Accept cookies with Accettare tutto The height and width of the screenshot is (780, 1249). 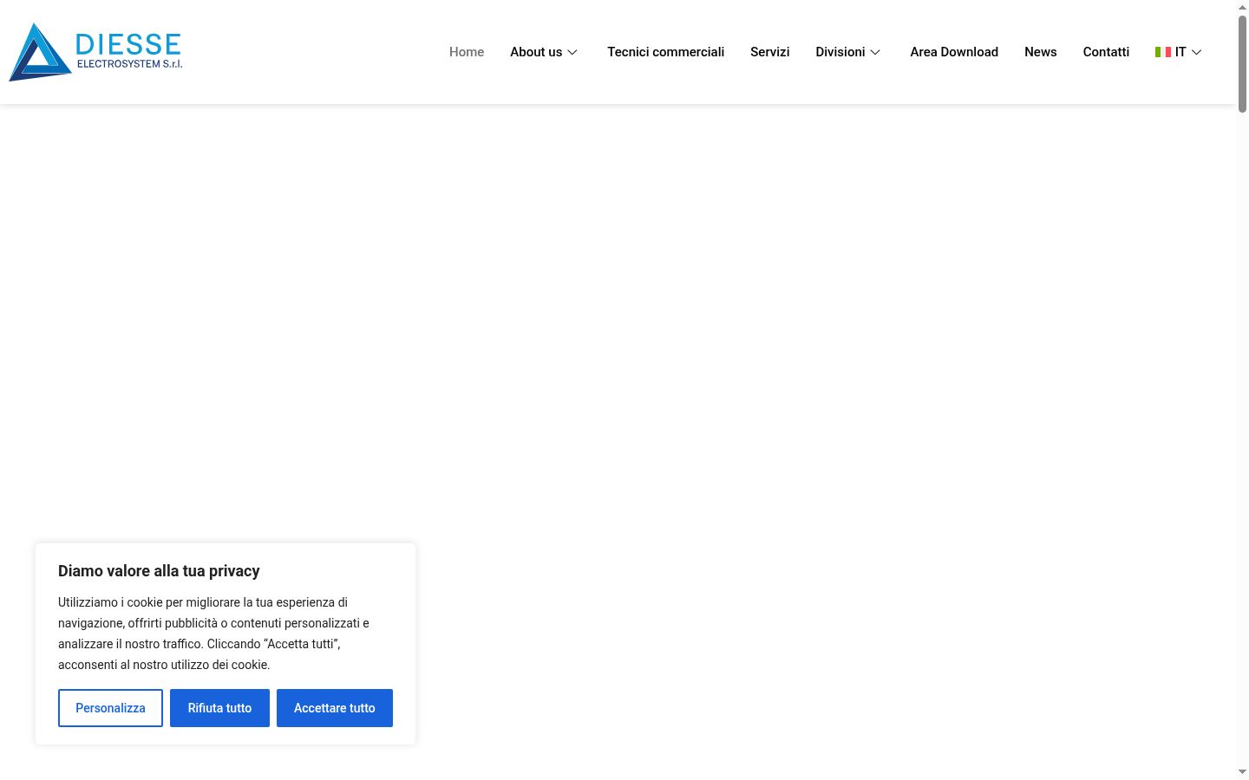tap(335, 708)
